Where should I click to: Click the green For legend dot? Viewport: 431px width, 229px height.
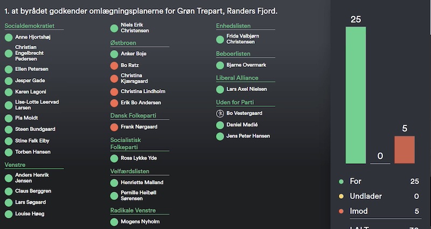point(340,182)
